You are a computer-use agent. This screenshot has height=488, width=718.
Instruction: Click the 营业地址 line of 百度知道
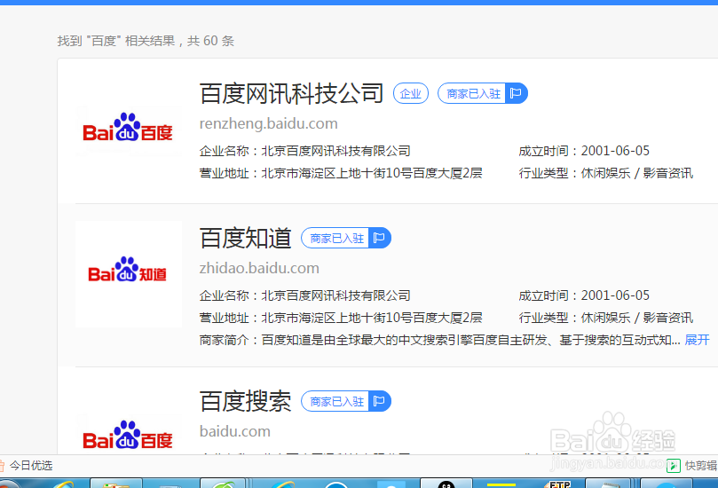click(x=341, y=318)
